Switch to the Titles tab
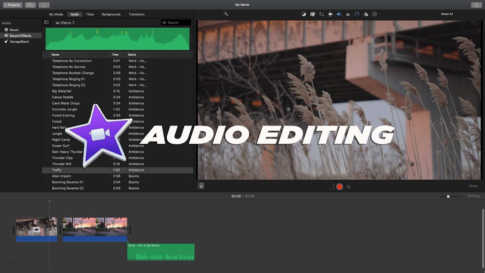This screenshot has width=485, height=273. point(90,14)
